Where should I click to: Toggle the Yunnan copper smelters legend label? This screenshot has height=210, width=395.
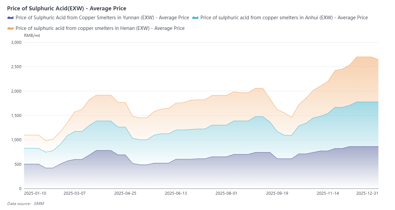pos(102,18)
